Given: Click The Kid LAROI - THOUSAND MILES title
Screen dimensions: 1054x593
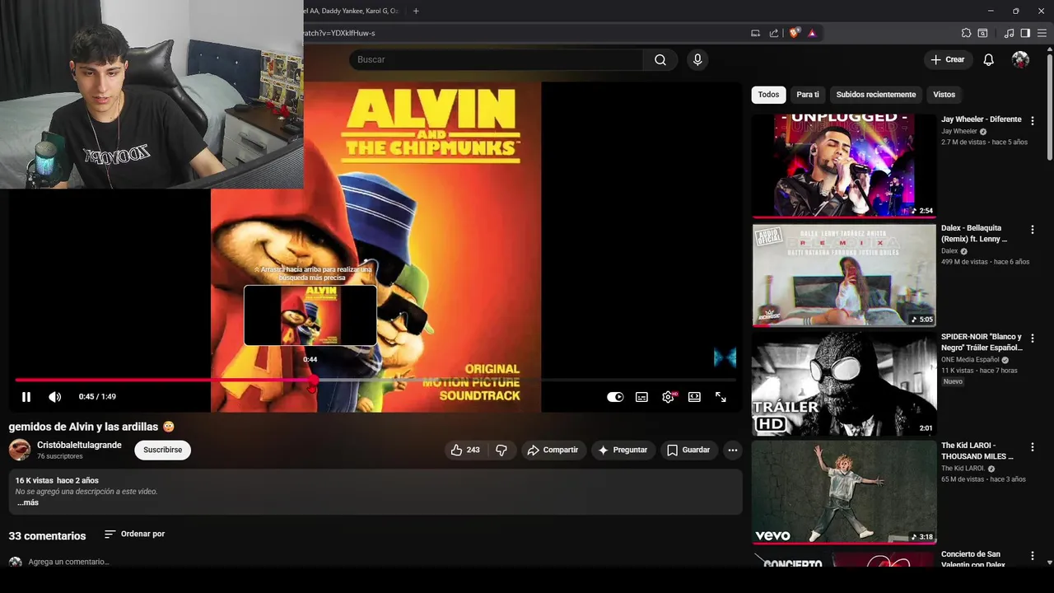Looking at the screenshot, I should coord(977,451).
